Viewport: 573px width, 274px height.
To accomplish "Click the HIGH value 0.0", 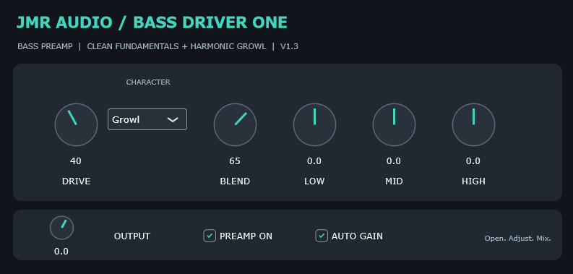I will coord(473,161).
